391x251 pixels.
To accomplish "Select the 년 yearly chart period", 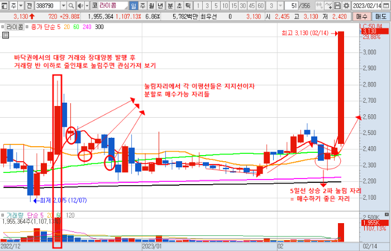I will 160,6.
